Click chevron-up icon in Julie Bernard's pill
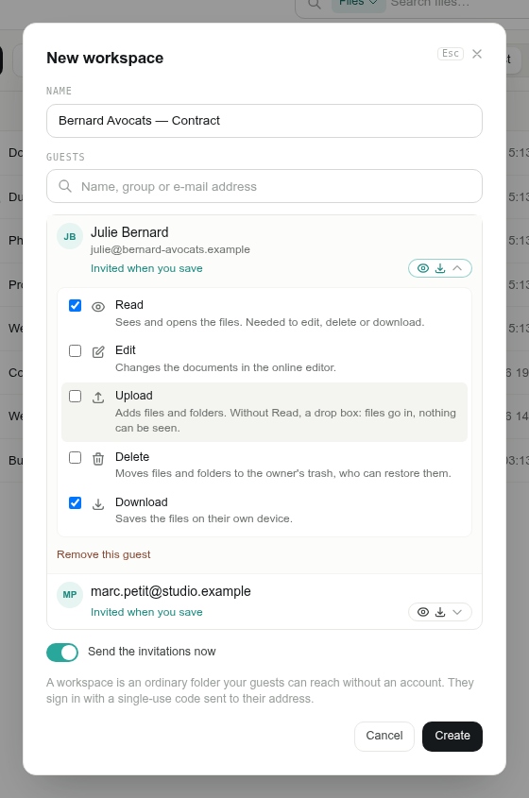 click(x=457, y=268)
